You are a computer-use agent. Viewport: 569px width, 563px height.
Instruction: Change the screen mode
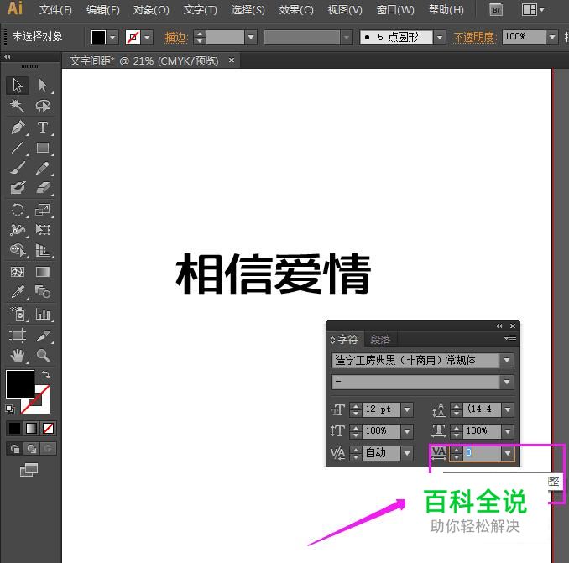[29, 470]
